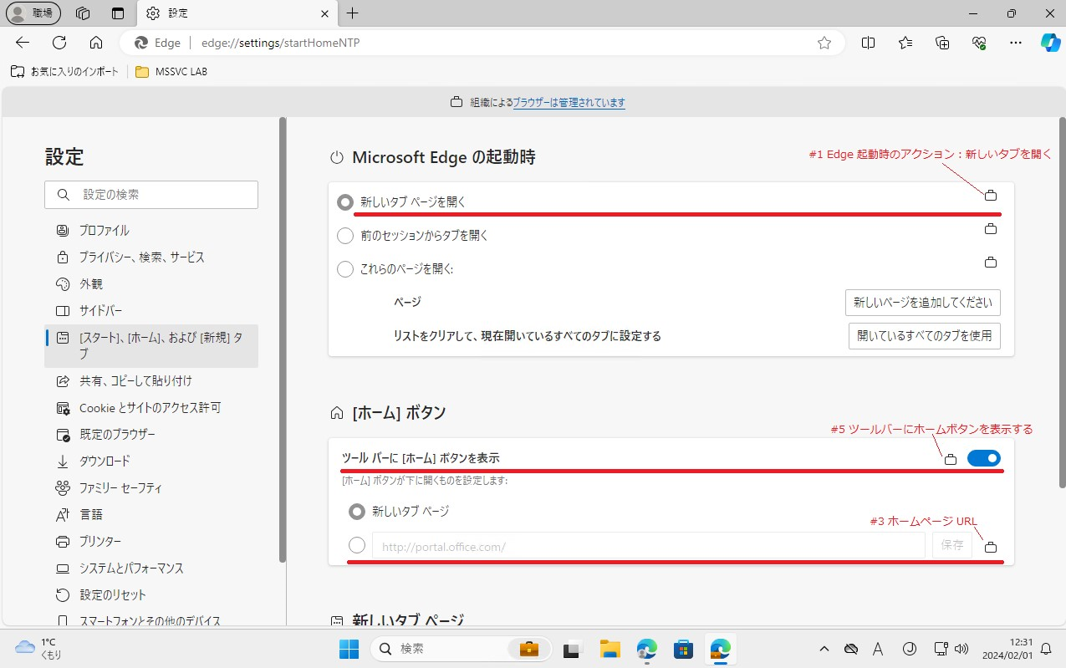
Task: Select 新しいタブ ページを開く radio button
Action: (x=345, y=202)
